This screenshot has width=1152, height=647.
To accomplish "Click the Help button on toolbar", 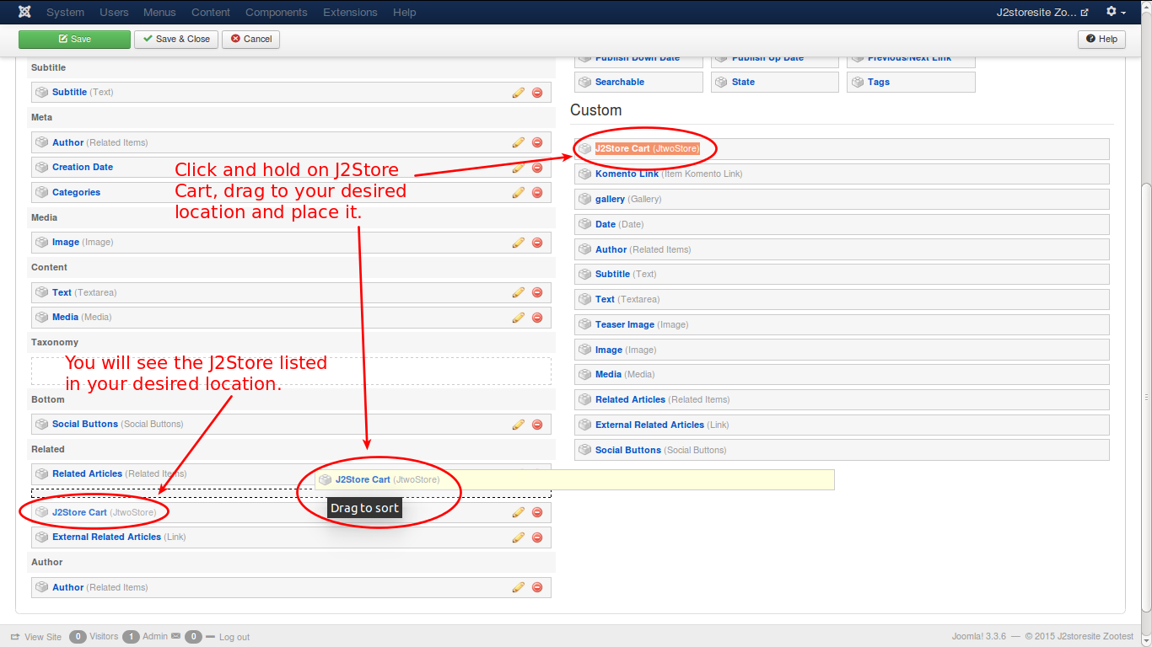I will pos(1101,40).
